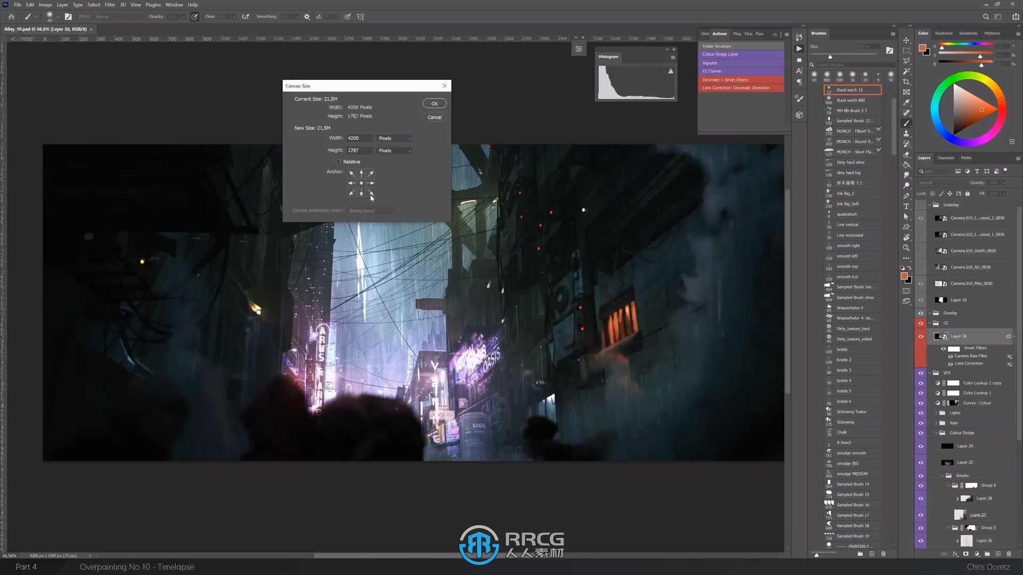The image size is (1023, 575).
Task: Switch to the Channels tab
Action: (945, 158)
